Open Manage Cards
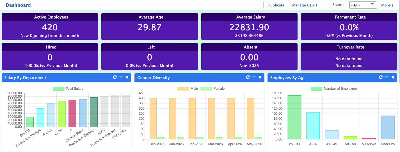Screen dimensions: 400x152 [305, 5]
